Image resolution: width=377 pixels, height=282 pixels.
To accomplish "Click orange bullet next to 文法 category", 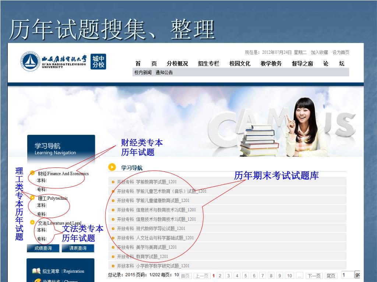I will (x=32, y=222).
